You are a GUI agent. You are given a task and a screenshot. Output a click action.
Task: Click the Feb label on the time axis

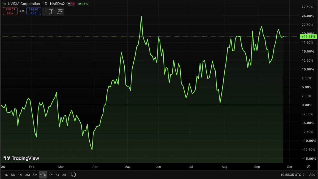coord(32,167)
